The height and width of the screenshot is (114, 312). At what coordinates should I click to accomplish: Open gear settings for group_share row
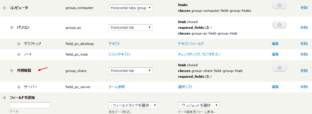coord(280,68)
